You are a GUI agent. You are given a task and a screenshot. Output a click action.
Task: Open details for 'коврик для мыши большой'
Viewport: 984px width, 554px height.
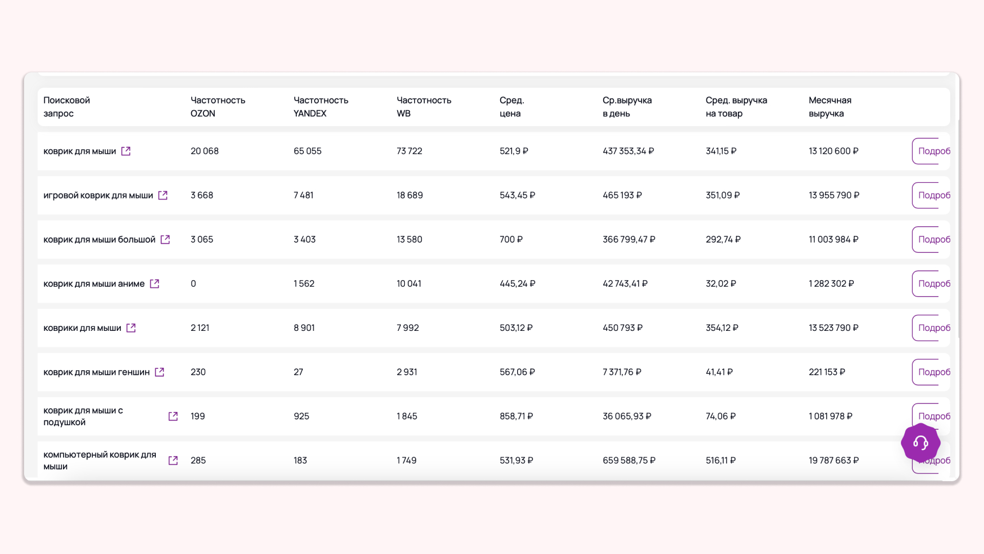931,239
